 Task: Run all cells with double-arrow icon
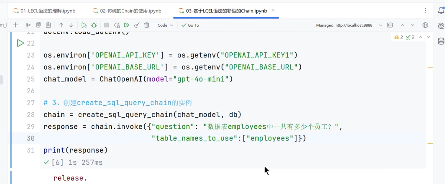coord(127,25)
